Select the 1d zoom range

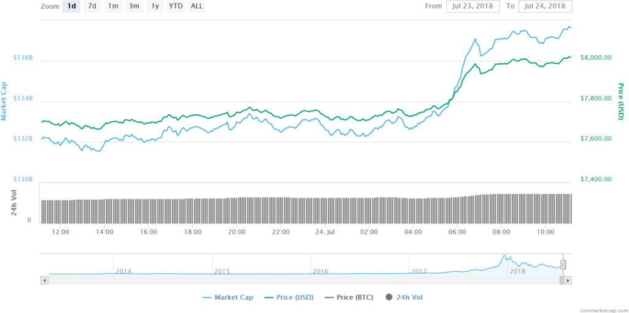[x=71, y=6]
